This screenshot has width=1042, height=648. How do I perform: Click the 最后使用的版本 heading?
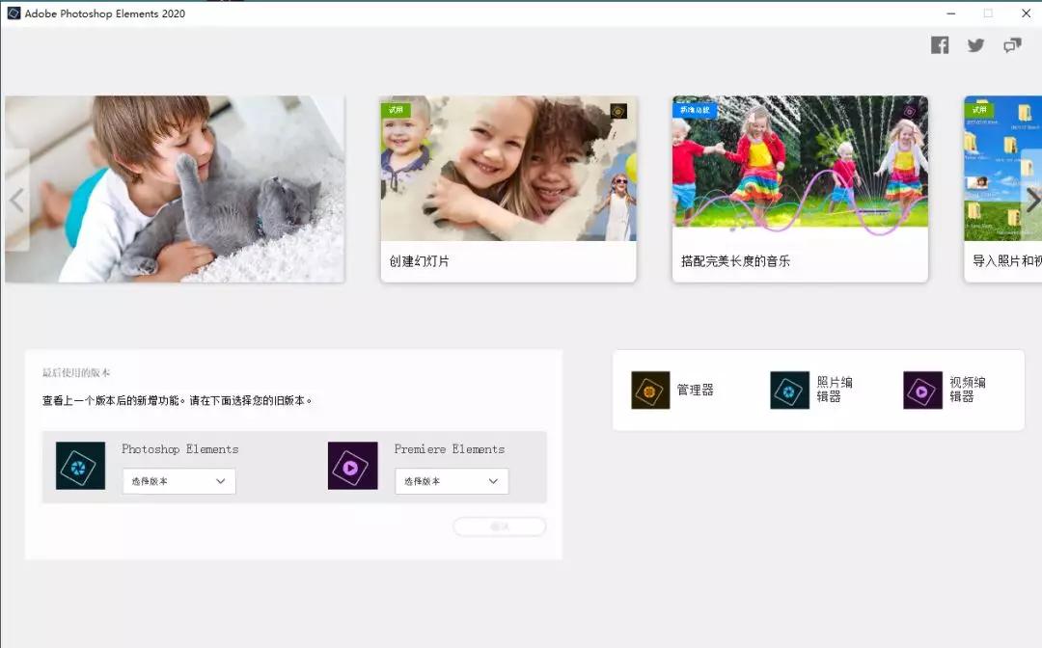(x=76, y=373)
